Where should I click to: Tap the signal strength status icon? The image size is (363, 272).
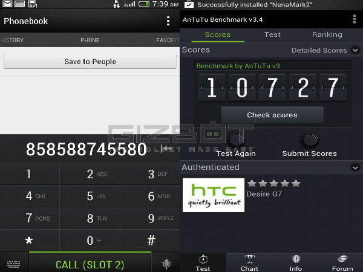pos(129,4)
